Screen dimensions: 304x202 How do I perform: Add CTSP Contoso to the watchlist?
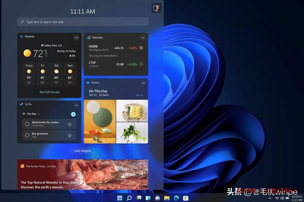[x=141, y=64]
